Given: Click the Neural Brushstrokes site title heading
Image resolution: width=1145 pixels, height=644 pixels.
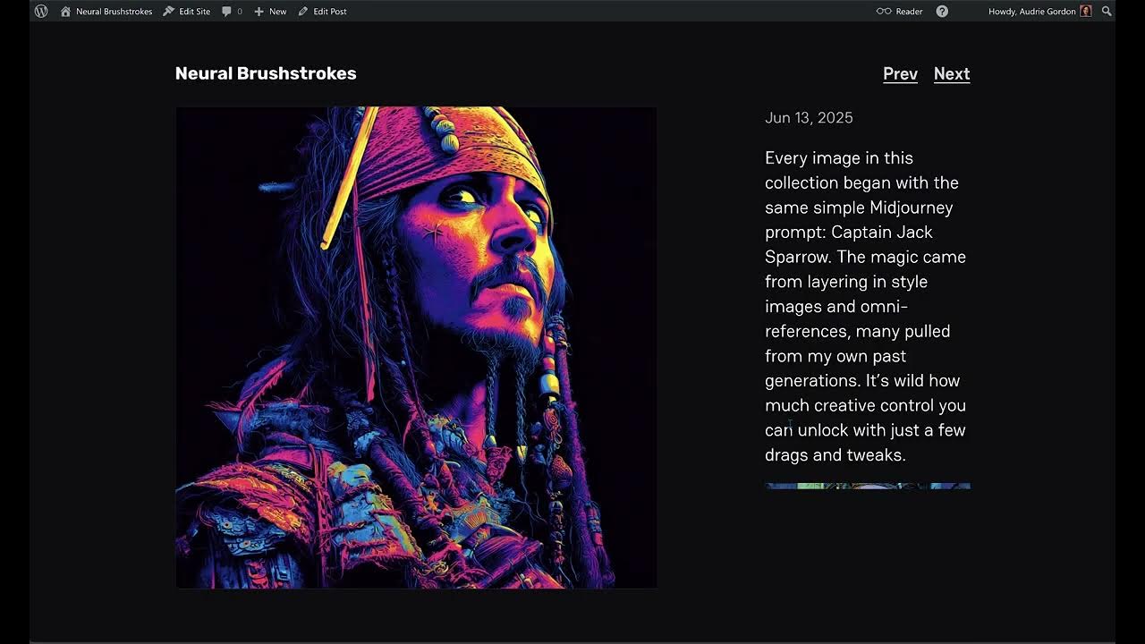Looking at the screenshot, I should pyautogui.click(x=266, y=73).
